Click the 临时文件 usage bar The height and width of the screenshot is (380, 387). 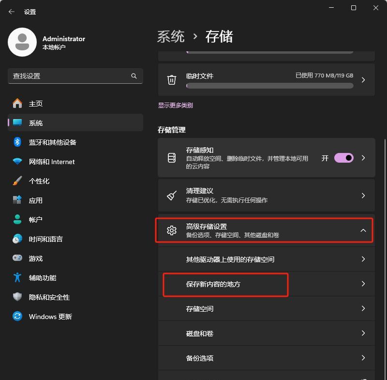pyautogui.click(x=269, y=86)
